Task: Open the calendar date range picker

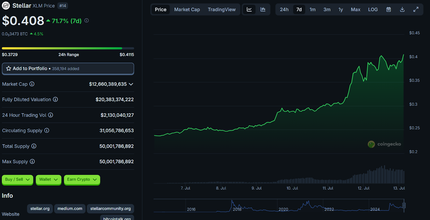Action: (389, 9)
